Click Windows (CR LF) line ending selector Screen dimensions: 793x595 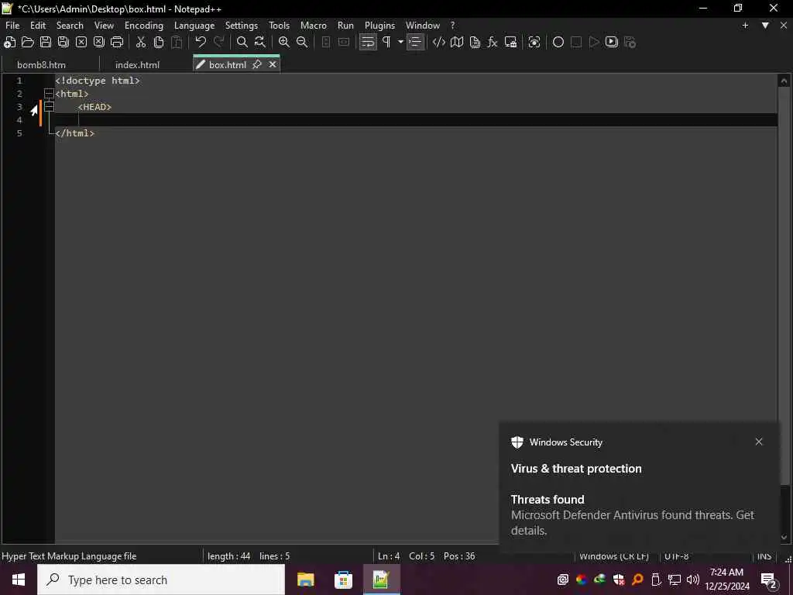614,556
